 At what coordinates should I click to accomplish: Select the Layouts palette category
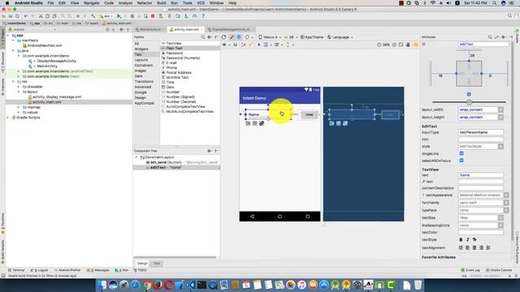coord(141,60)
